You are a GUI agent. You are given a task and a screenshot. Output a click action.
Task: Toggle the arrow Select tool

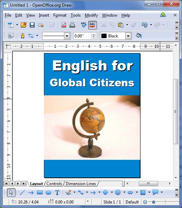pos(11,192)
